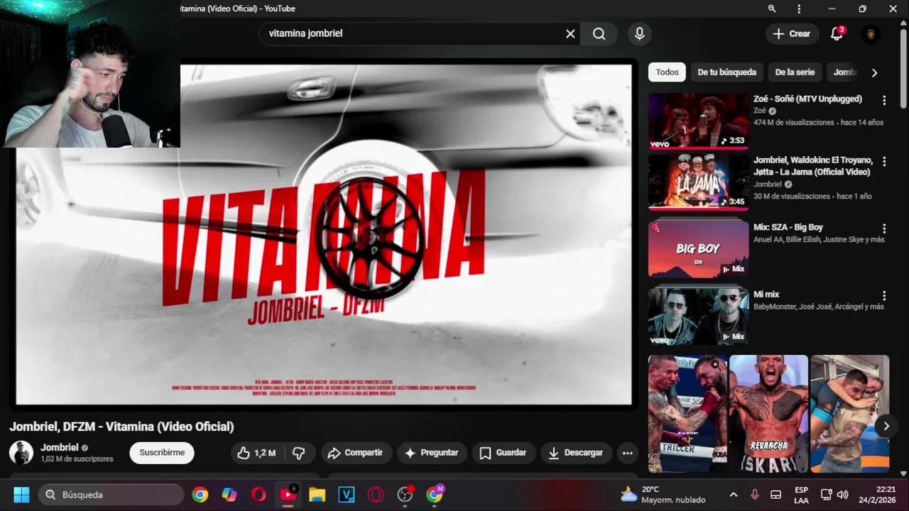The height and width of the screenshot is (511, 909).
Task: Open options menu for Zoé - Soñé video
Action: point(884,100)
